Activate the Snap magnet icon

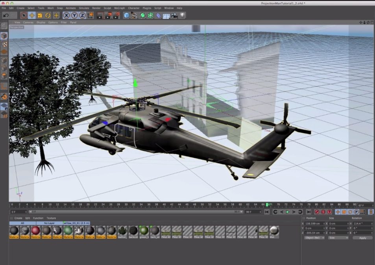(4, 97)
